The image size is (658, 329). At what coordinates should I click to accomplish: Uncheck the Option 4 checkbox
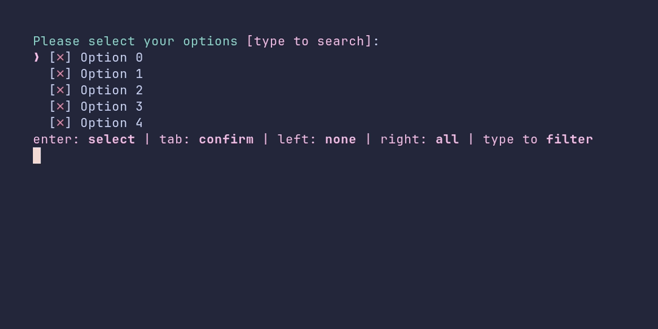(60, 123)
